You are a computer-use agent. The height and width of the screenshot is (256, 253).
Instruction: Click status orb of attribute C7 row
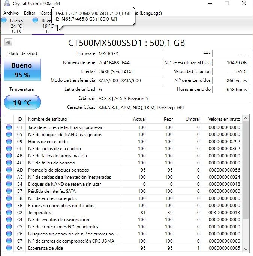[9, 241]
